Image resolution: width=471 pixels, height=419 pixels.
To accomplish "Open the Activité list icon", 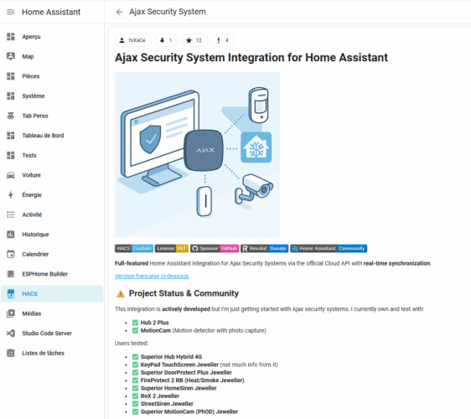I will (11, 215).
